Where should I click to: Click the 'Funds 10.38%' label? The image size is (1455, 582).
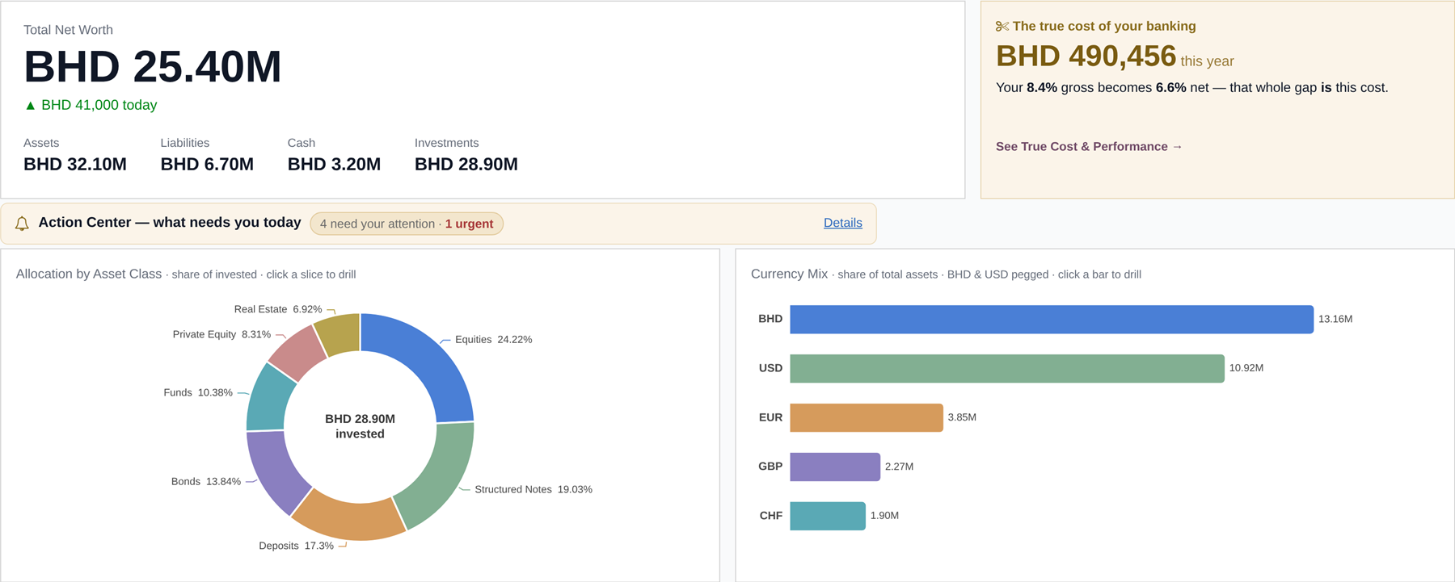[198, 392]
